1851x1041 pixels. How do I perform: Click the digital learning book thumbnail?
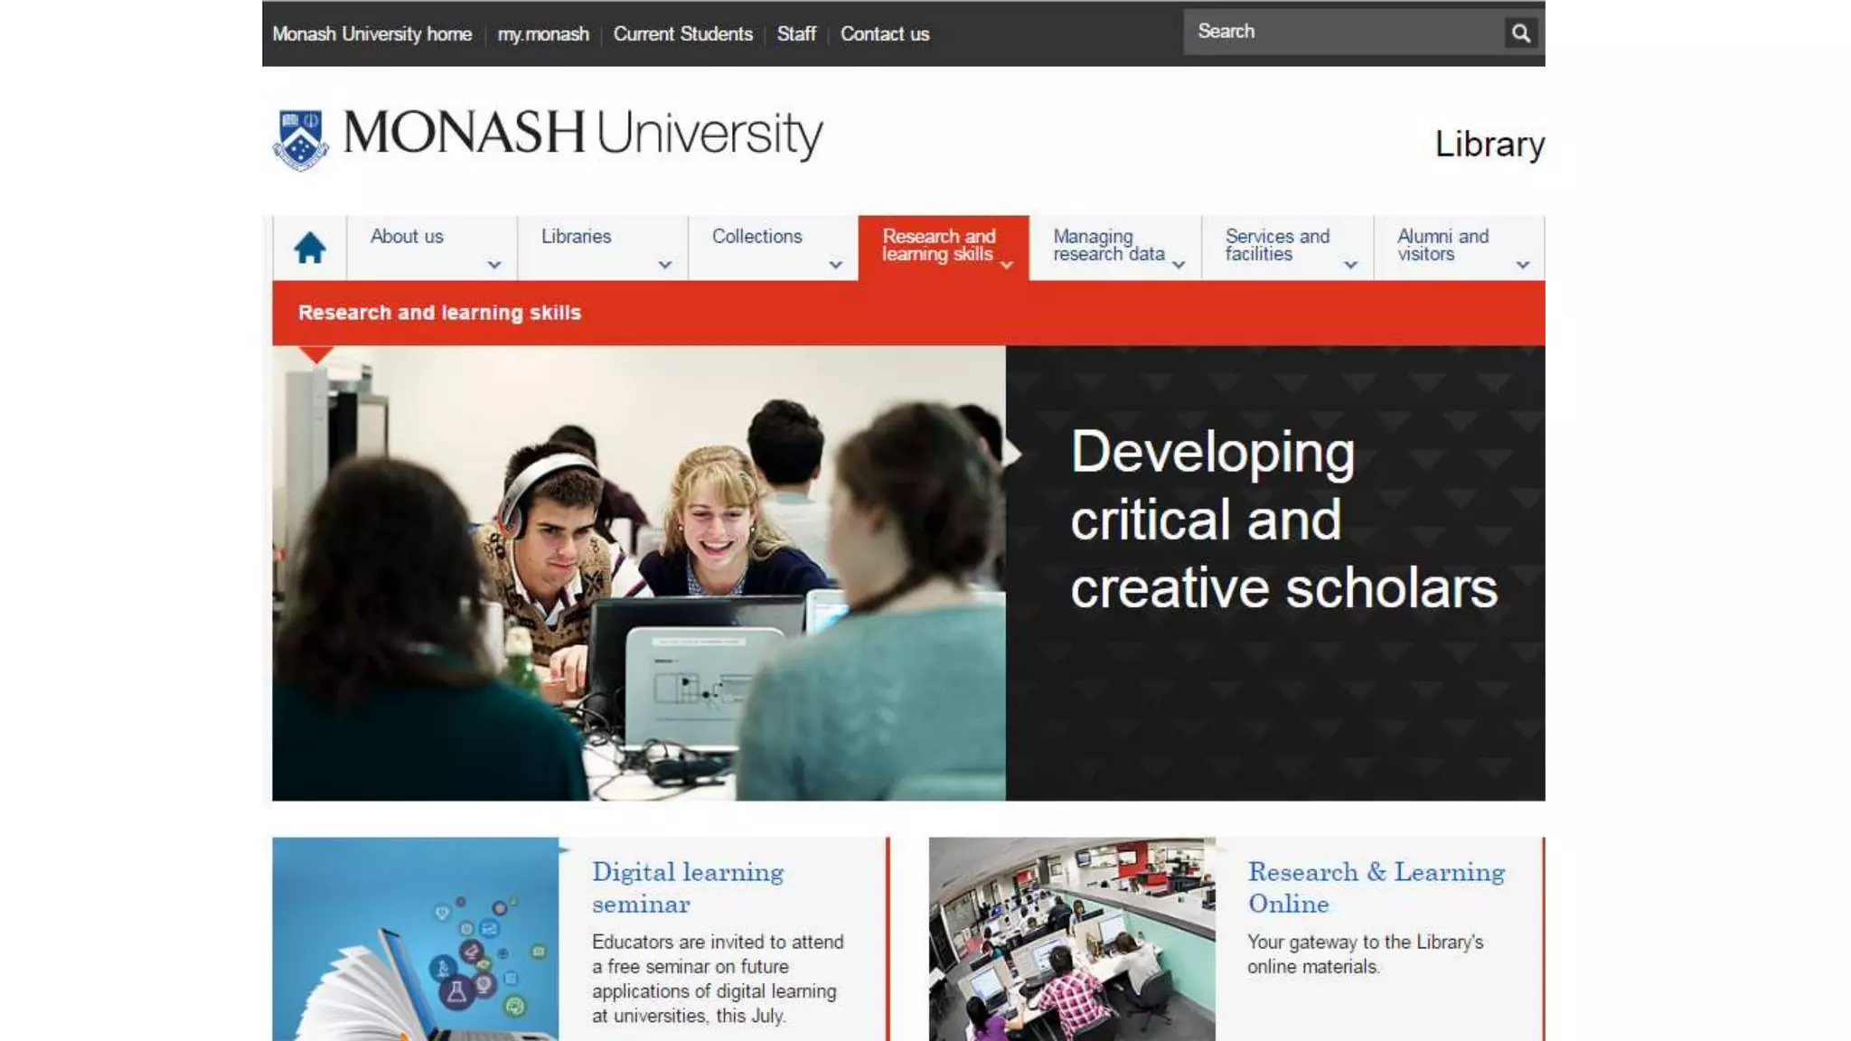click(415, 938)
